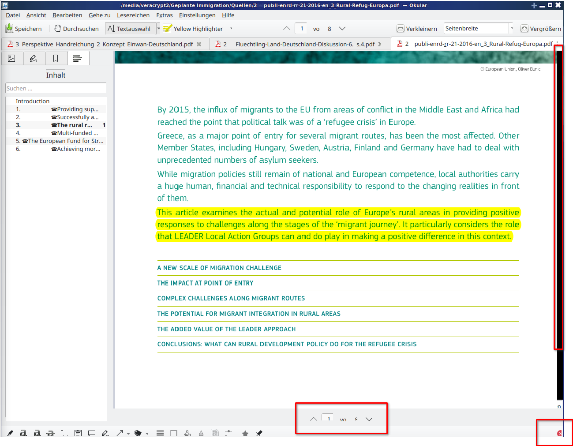Select the typewriter text annotation tool

(64, 433)
